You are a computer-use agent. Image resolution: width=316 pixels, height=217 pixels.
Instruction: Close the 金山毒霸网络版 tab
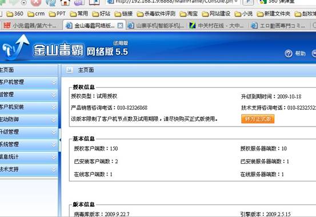[120, 25]
